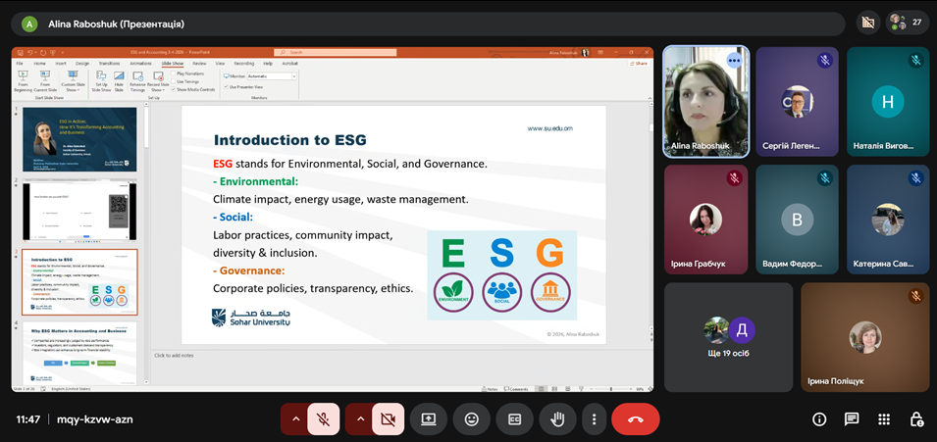Check the Use Presenter View checkbox
Image resolution: width=937 pixels, height=442 pixels.
[226, 87]
